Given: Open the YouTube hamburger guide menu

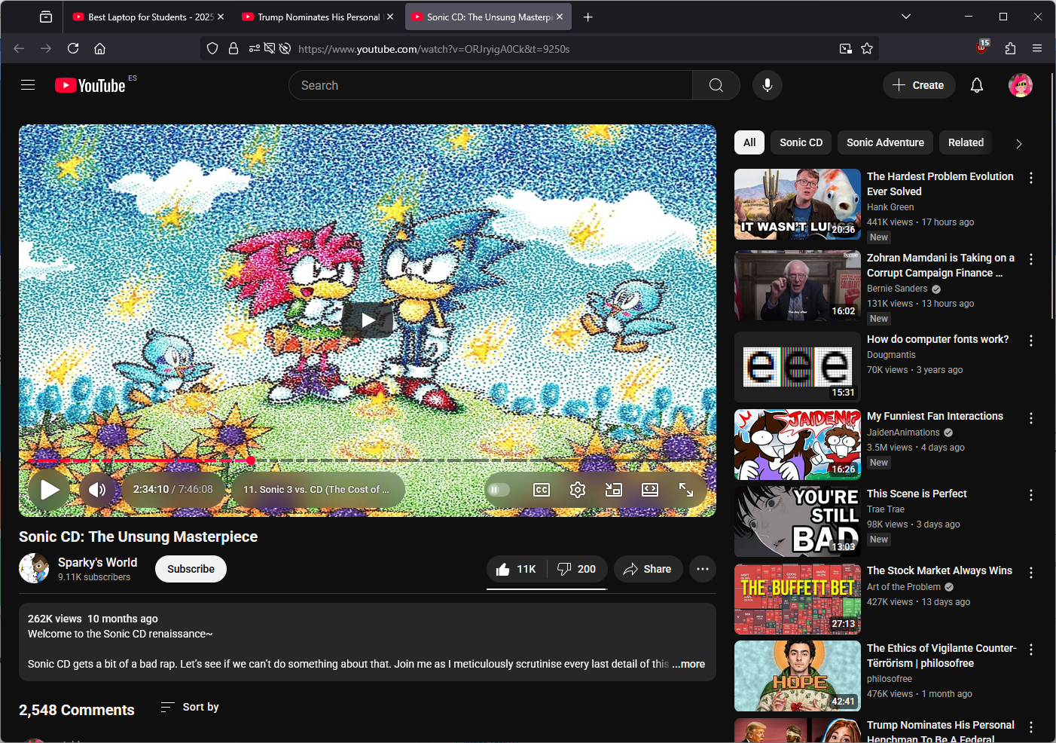Looking at the screenshot, I should click(x=28, y=85).
